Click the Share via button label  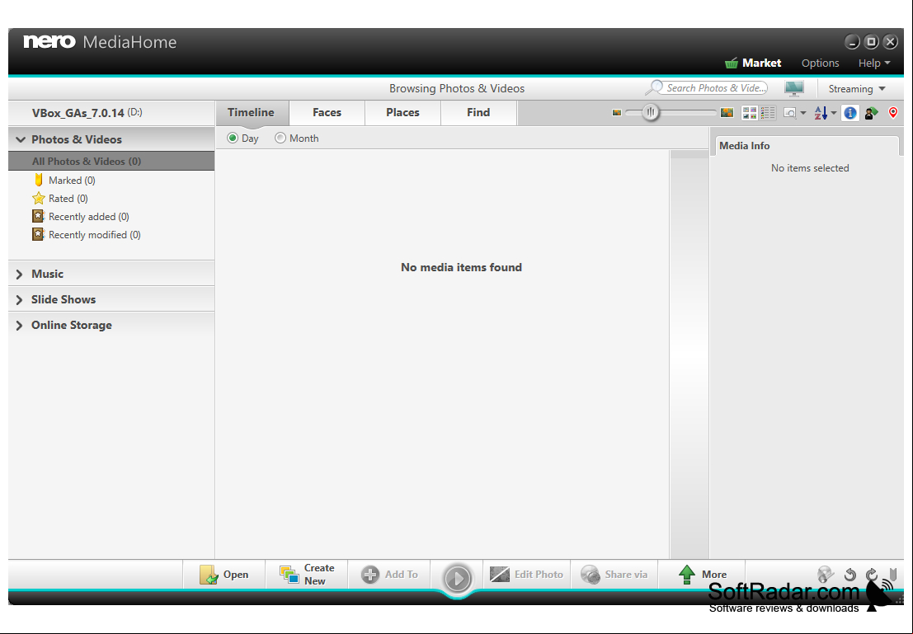coord(626,575)
